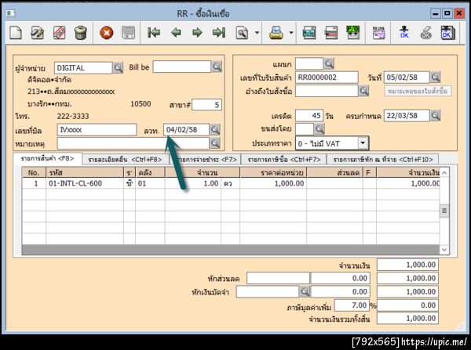Search supplier with magnifier beside DIGITAL
The height and width of the screenshot is (350, 471).
coord(118,67)
